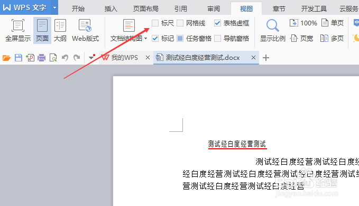Toggle the task pane checkbox
Screen dimensions: 359x206
pyautogui.click(x=180, y=38)
